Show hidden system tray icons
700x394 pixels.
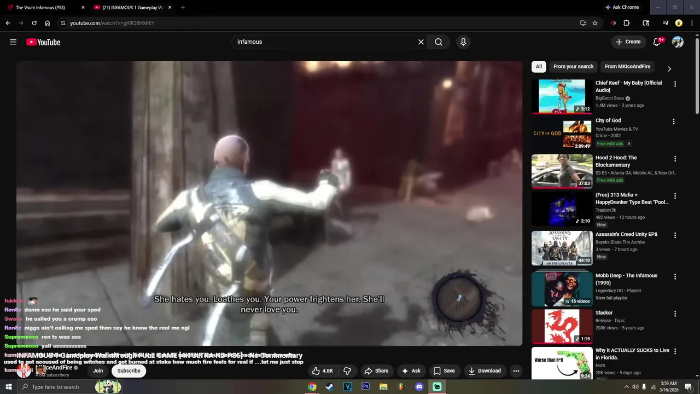tap(627, 387)
